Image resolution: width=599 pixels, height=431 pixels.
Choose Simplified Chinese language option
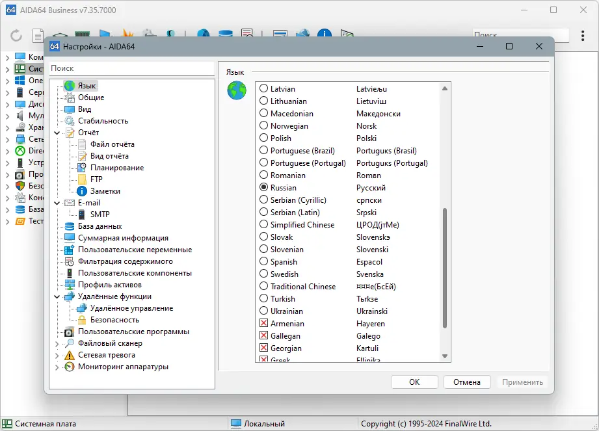[x=263, y=224]
